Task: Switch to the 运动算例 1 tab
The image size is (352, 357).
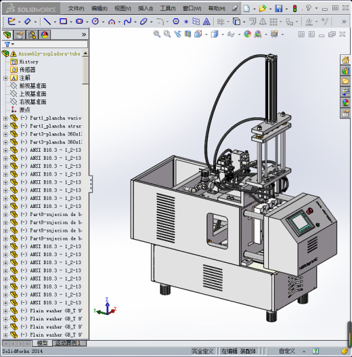Action: pyautogui.click(x=69, y=343)
